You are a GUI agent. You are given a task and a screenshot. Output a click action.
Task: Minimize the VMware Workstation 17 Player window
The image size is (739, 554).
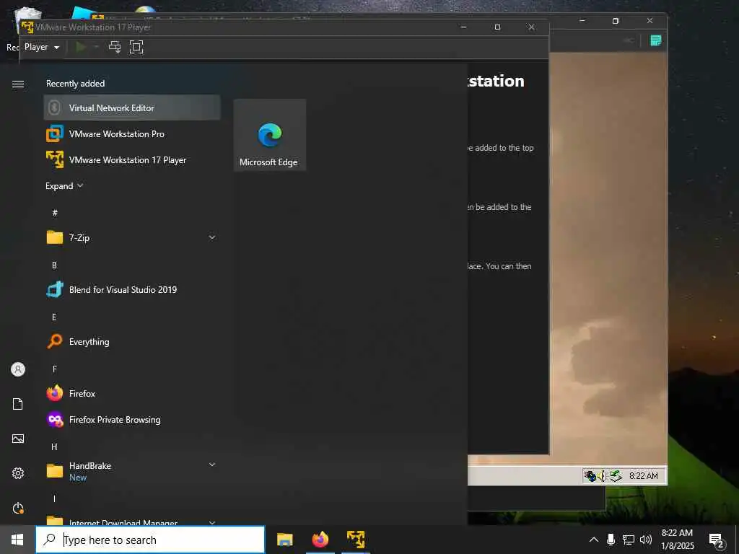[463, 27]
